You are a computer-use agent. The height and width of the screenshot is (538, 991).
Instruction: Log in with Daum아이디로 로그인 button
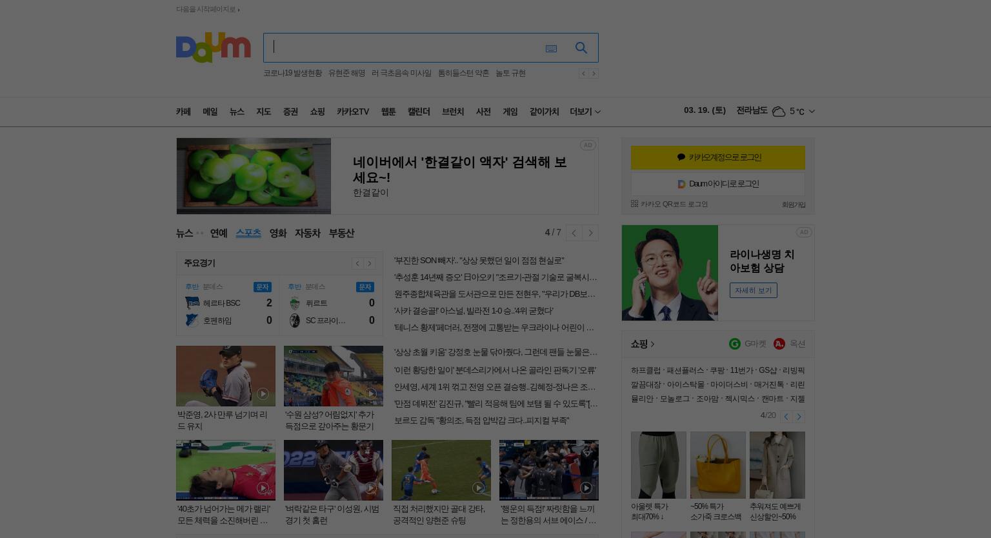click(718, 184)
